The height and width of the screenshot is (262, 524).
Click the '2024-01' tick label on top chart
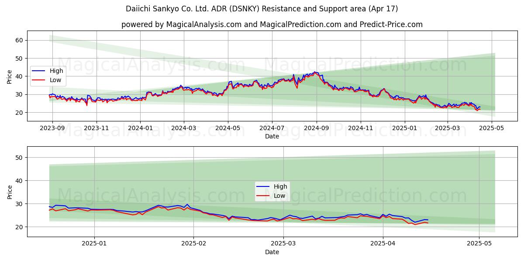point(140,129)
